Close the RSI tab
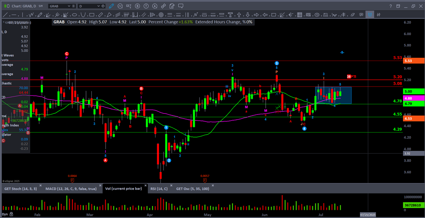The height and width of the screenshot is (218, 425). tap(171, 186)
